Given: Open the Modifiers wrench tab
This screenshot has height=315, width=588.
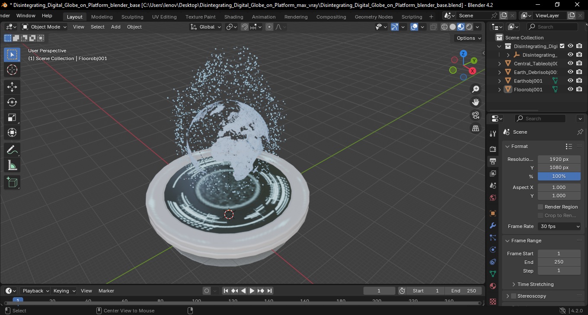Looking at the screenshot, I should point(492,225).
